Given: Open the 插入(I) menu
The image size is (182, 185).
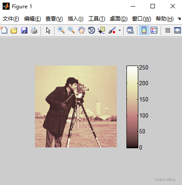Looking at the screenshot, I should point(75,19).
